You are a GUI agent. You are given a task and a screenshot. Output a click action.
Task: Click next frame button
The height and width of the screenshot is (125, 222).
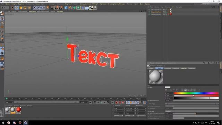click(x=105, y=102)
